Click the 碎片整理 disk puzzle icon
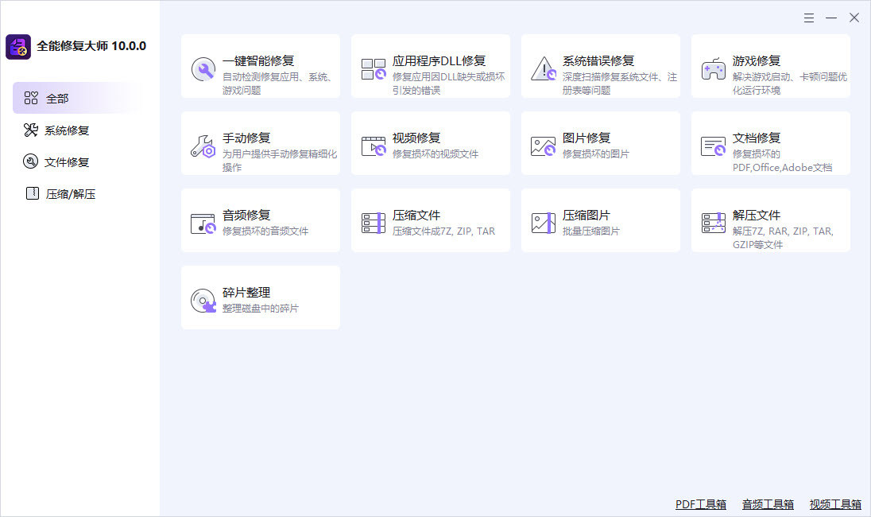This screenshot has width=871, height=517. click(x=203, y=301)
